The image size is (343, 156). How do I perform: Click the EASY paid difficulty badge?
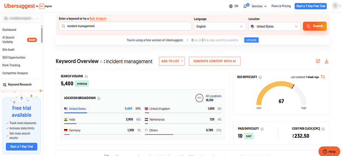coord(249,136)
